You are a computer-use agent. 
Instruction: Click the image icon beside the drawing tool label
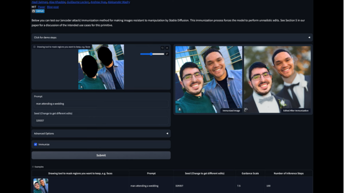click(x=35, y=47)
